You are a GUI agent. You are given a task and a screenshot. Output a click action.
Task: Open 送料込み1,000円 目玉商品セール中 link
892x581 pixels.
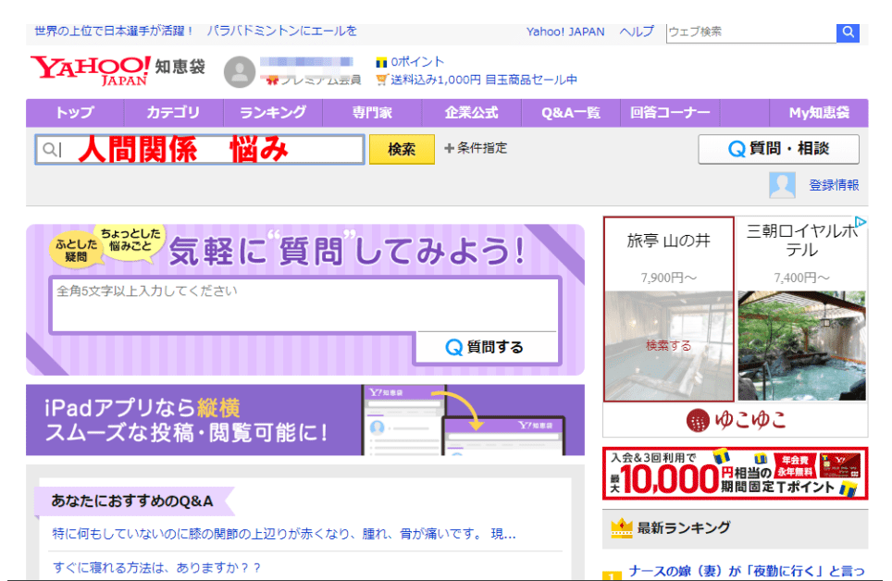pos(484,80)
